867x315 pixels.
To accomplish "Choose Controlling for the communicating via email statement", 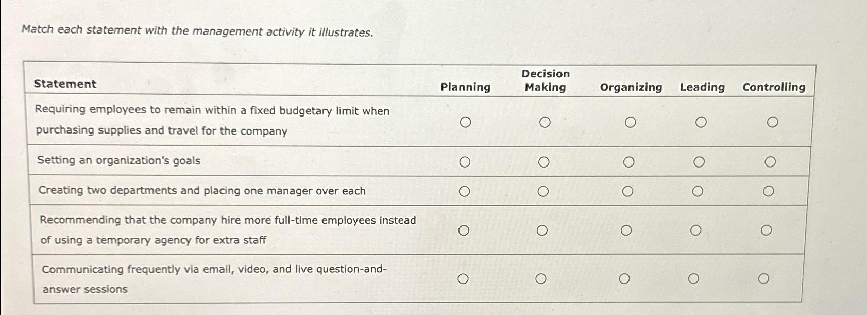I will (763, 278).
